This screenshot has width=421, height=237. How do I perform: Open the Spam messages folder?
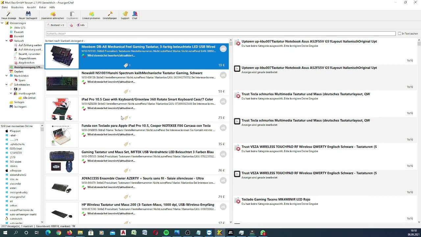[x=22, y=80]
